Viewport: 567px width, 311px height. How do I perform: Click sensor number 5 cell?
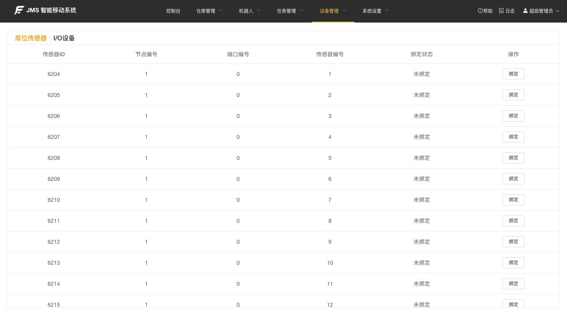point(330,158)
